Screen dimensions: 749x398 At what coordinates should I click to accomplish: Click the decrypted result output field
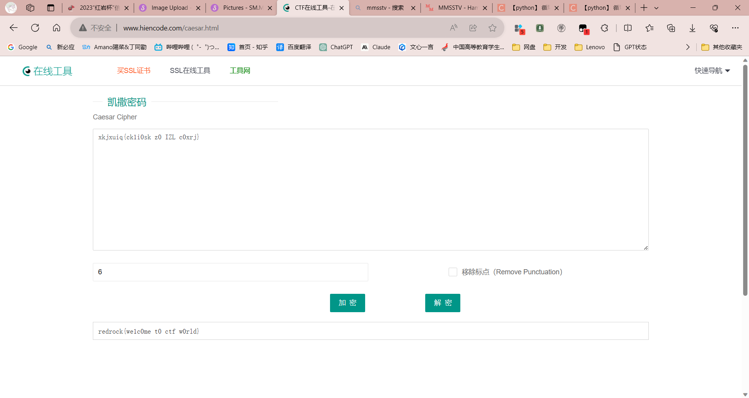(371, 331)
